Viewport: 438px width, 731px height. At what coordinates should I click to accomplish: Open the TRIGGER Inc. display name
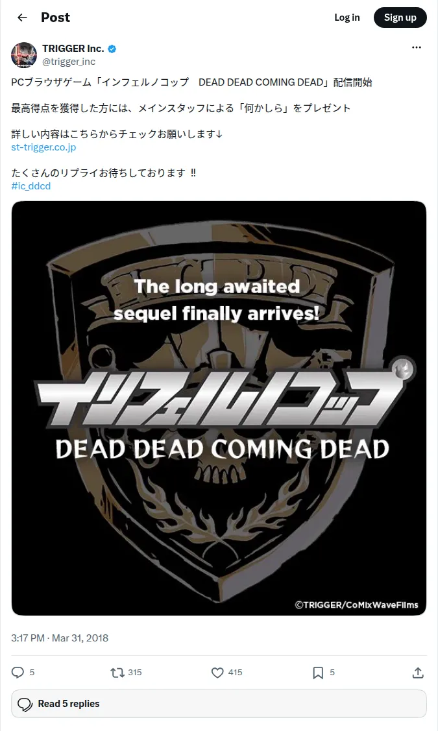pos(73,49)
